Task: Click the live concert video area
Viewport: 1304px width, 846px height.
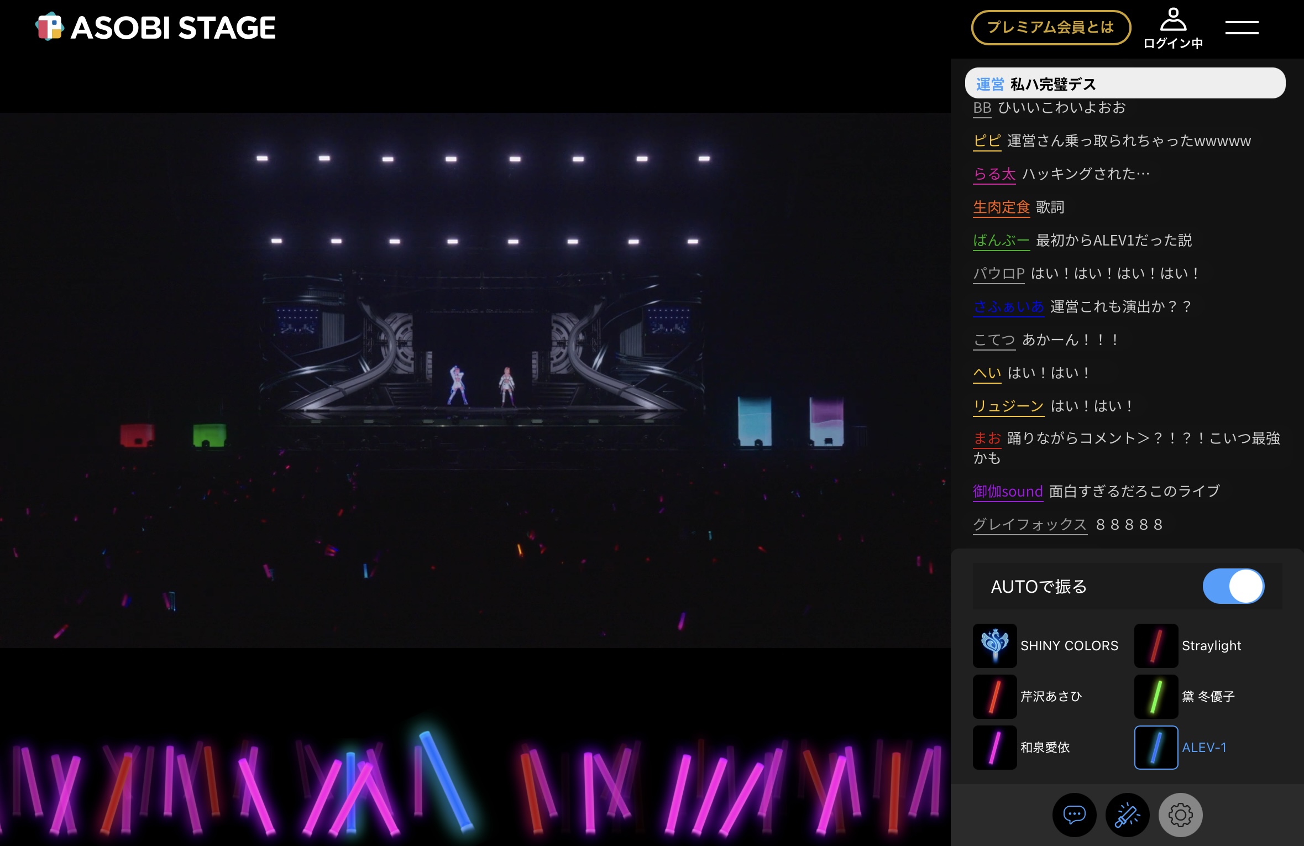Action: point(475,380)
